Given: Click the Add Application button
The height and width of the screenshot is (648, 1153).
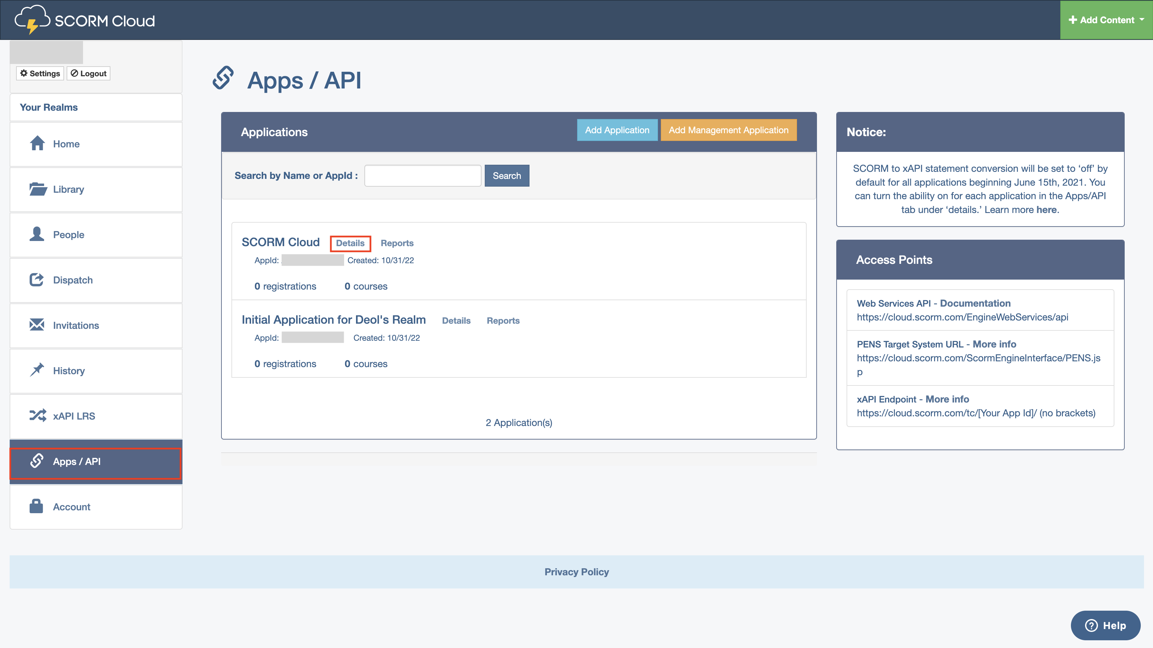Looking at the screenshot, I should point(617,130).
